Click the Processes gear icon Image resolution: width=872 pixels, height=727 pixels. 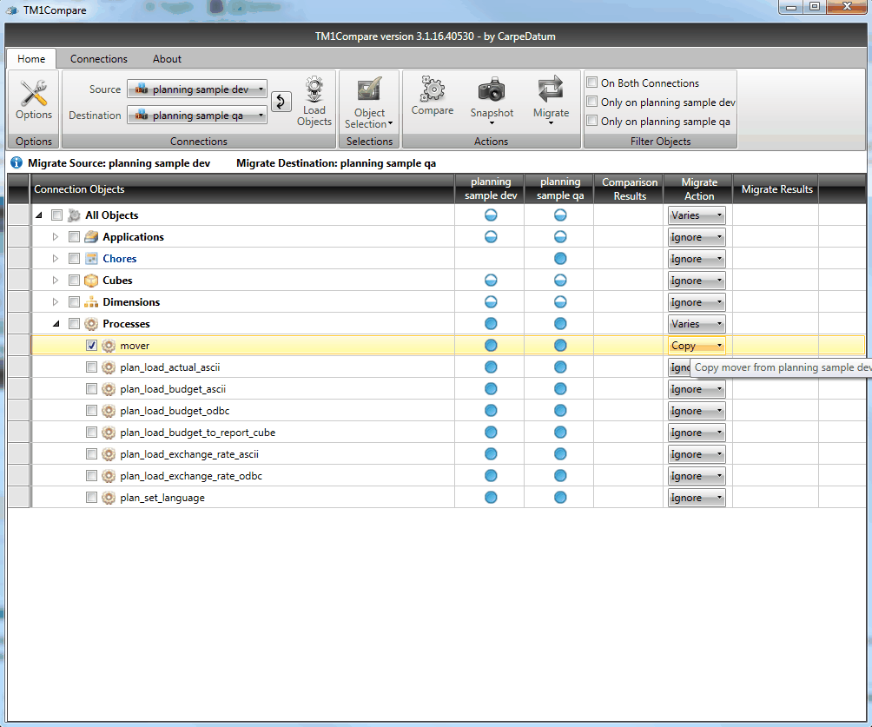tap(91, 324)
